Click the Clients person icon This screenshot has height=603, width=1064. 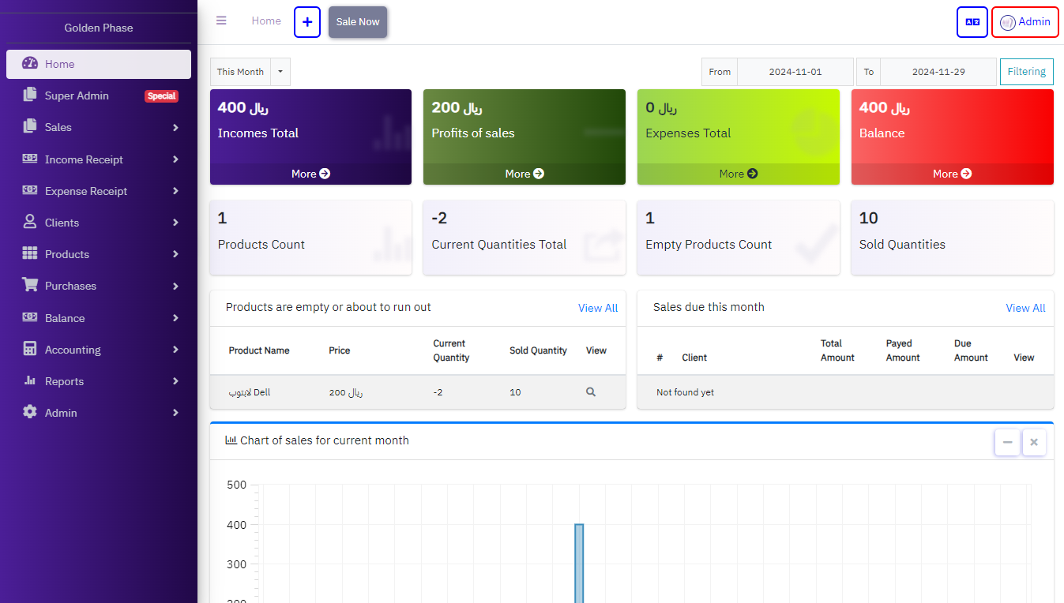[x=30, y=222]
